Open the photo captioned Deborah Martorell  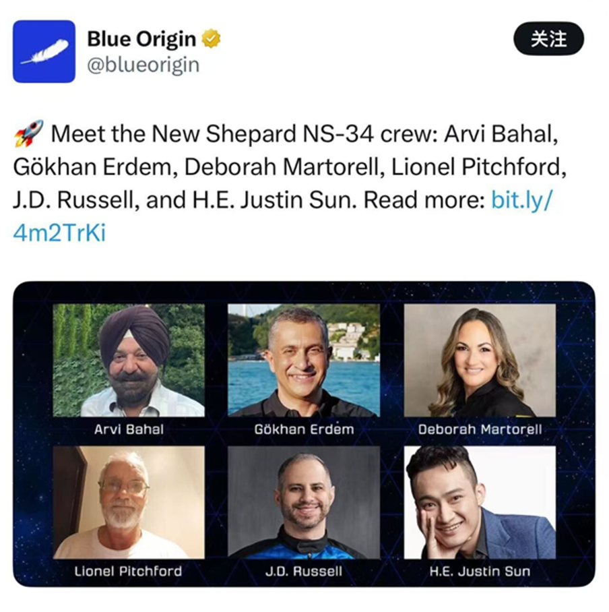[480, 360]
